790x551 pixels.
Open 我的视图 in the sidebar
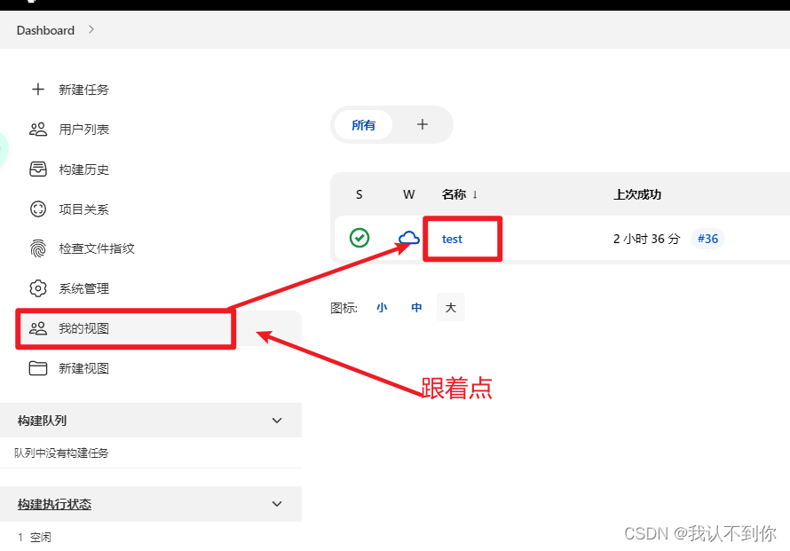coord(83,328)
